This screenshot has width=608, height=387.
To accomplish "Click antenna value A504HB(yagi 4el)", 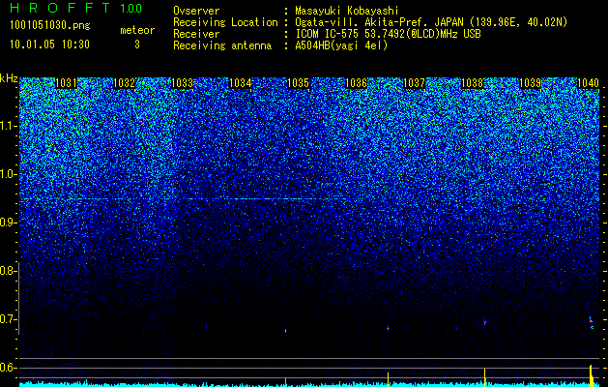I will coord(341,45).
